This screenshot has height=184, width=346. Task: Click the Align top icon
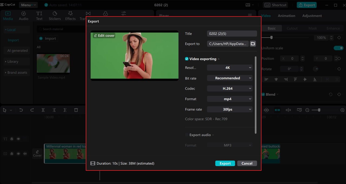pos(295,79)
